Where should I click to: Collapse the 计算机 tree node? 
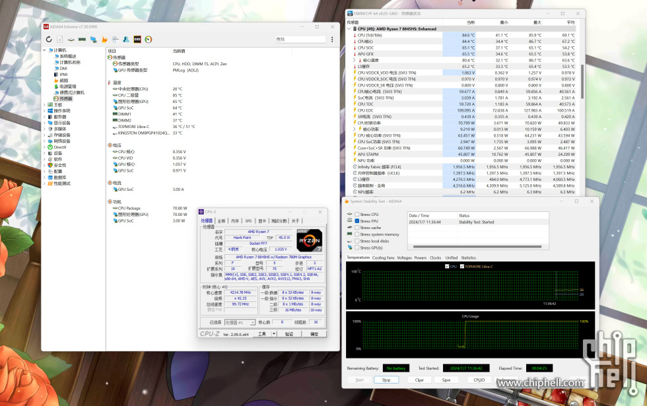(45, 50)
